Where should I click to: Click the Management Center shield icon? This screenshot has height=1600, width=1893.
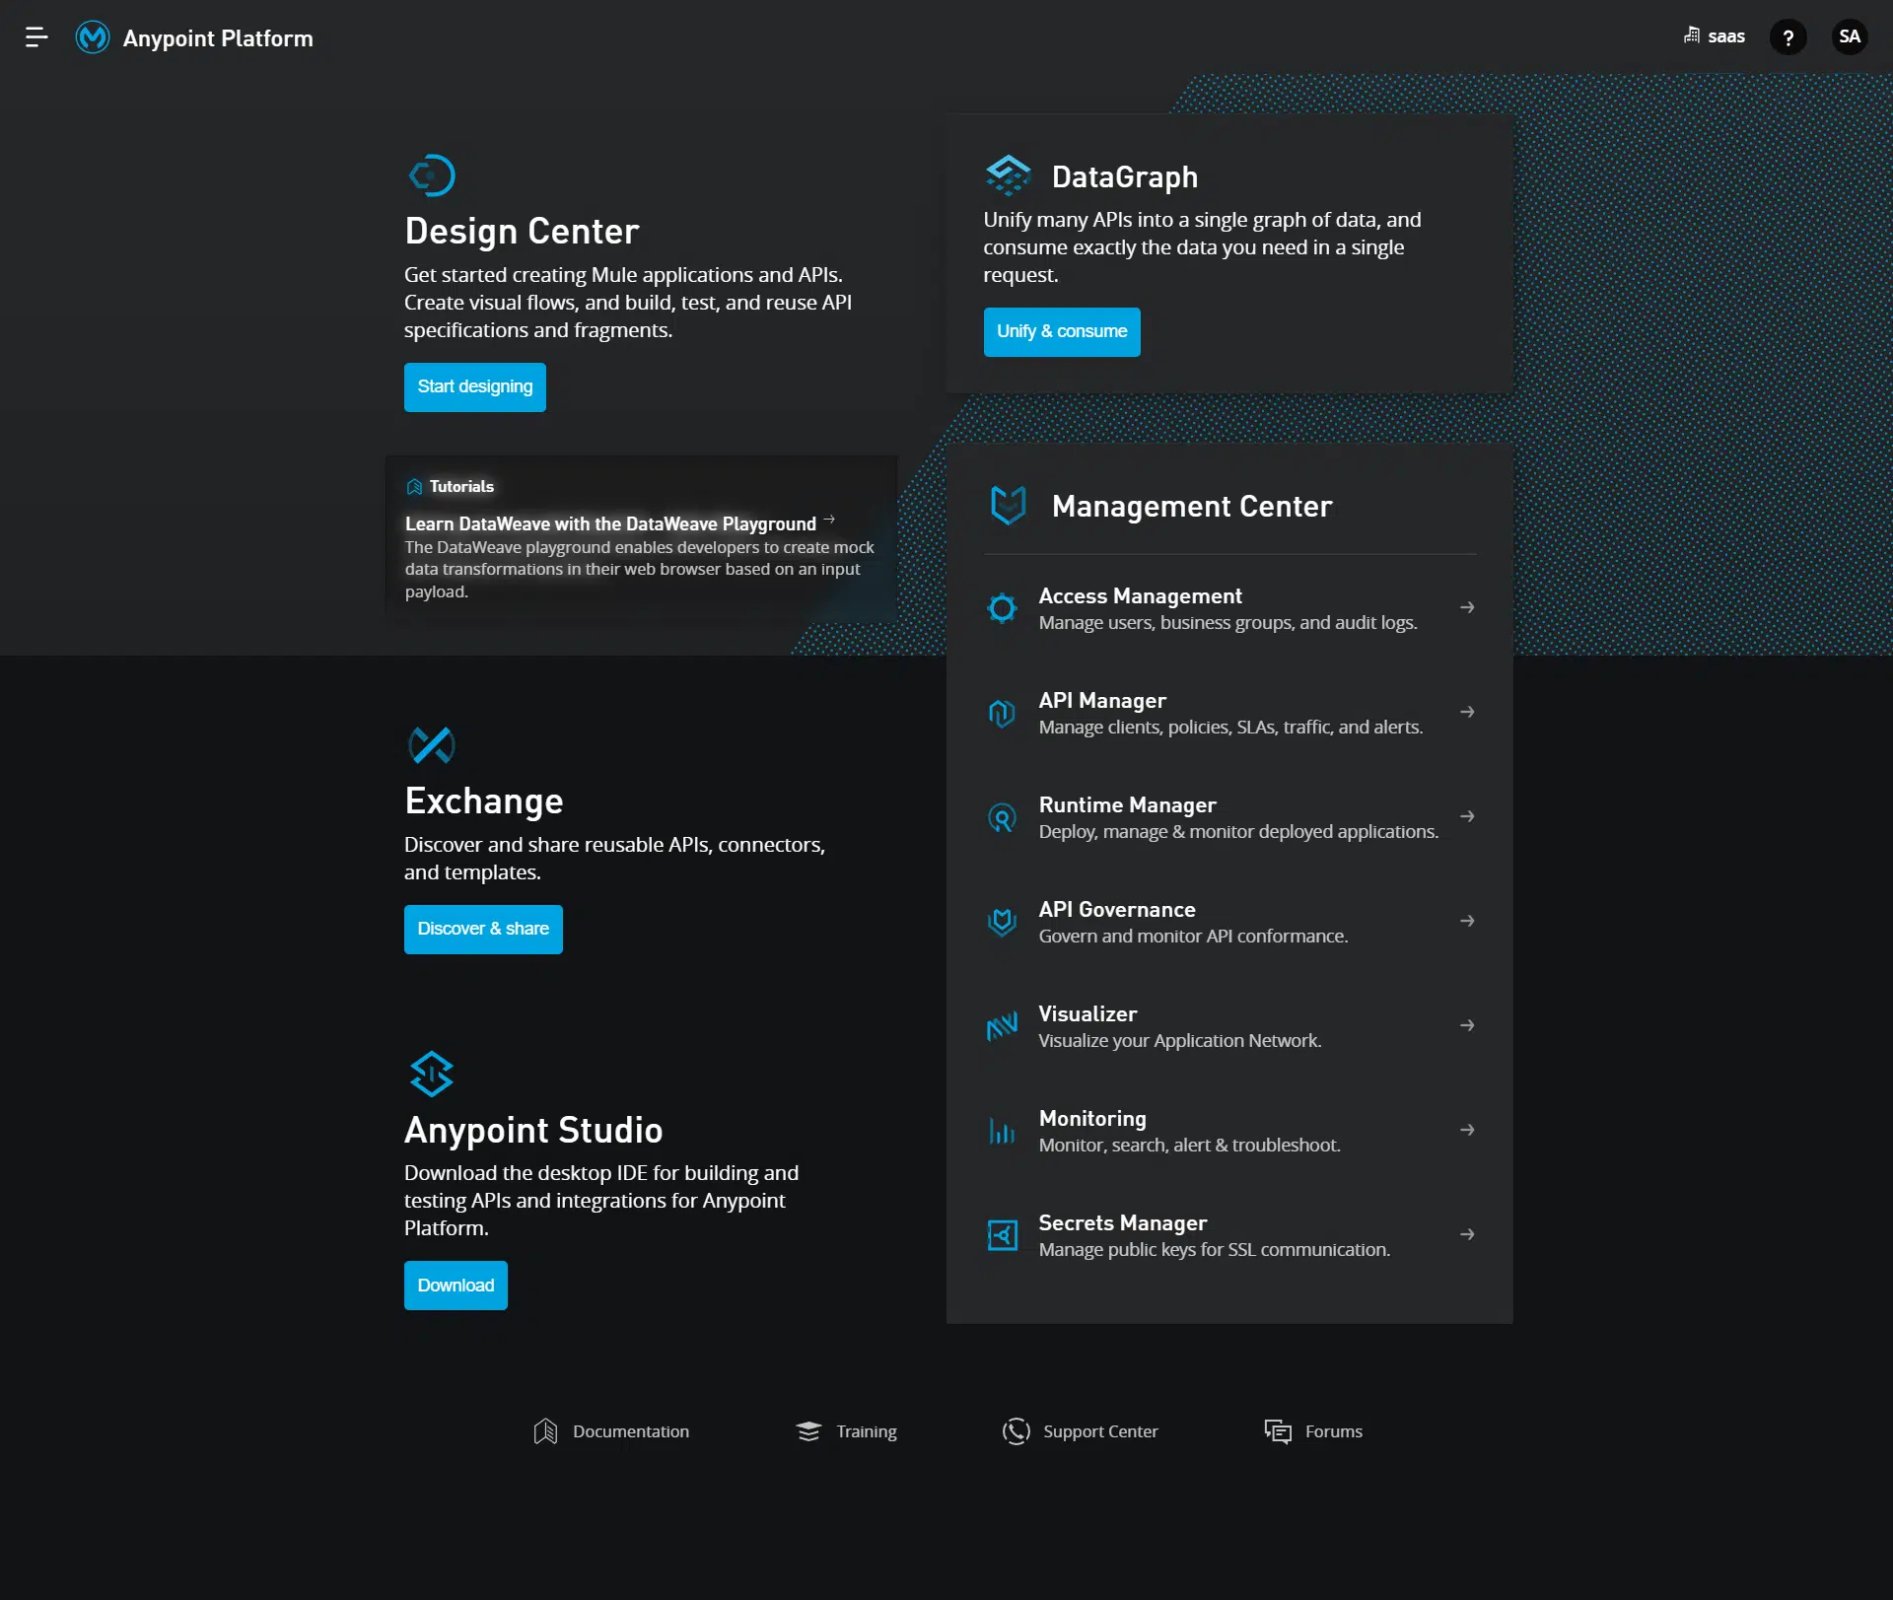(x=1008, y=506)
